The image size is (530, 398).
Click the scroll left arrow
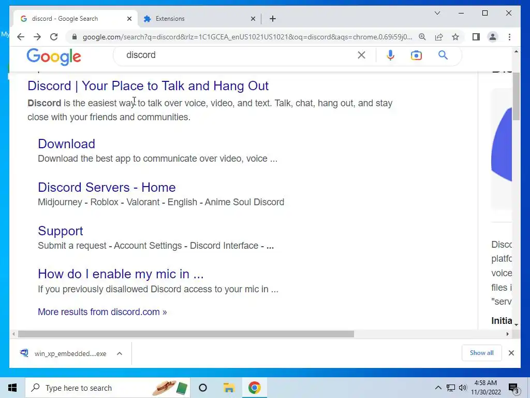[x=13, y=334]
